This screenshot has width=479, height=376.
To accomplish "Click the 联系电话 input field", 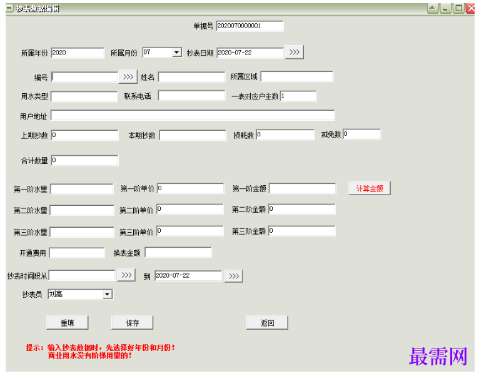I will pos(191,96).
